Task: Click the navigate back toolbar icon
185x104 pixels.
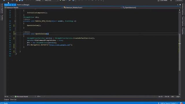Action: pos(4,1)
